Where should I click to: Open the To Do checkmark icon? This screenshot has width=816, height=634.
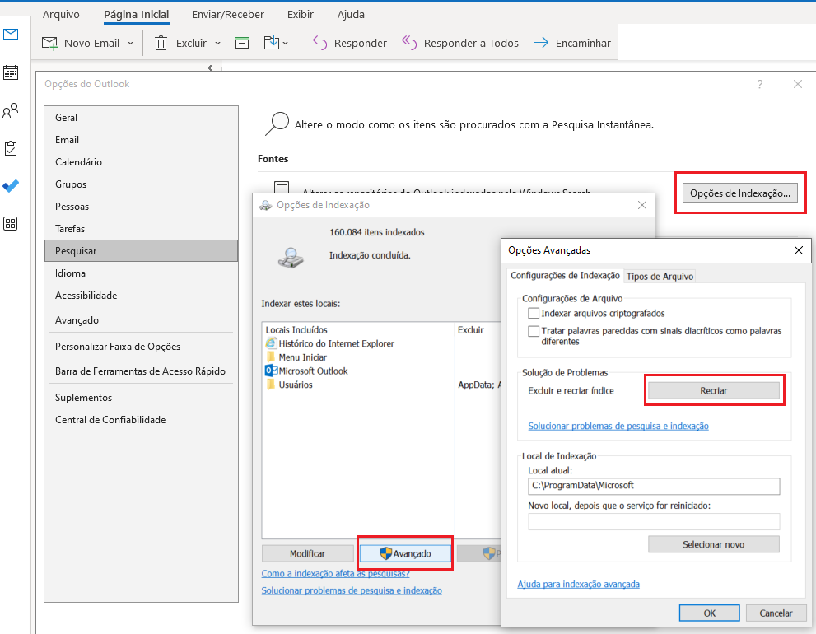(x=11, y=186)
